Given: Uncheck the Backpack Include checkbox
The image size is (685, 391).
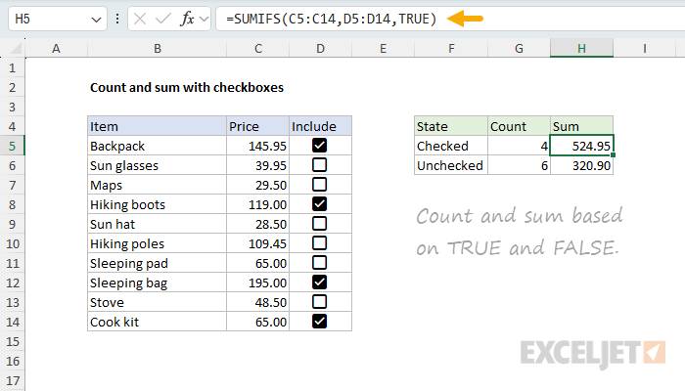Looking at the screenshot, I should click(319, 146).
